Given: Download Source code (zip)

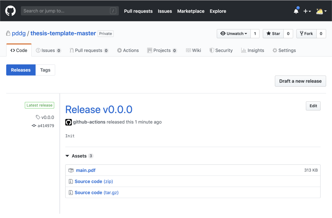Looking at the screenshot, I should tap(94, 181).
